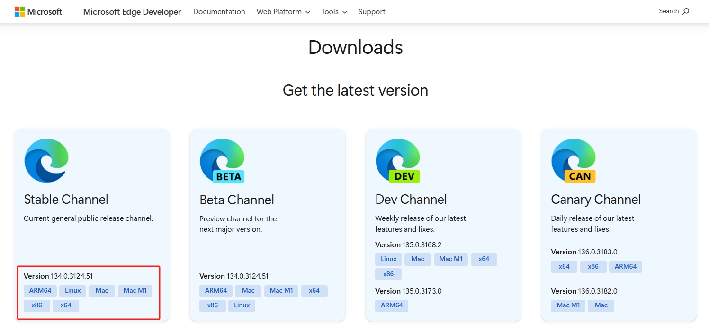Viewport: 709px width, 331px height.
Task: Click the Downloads page heading
Action: (355, 47)
